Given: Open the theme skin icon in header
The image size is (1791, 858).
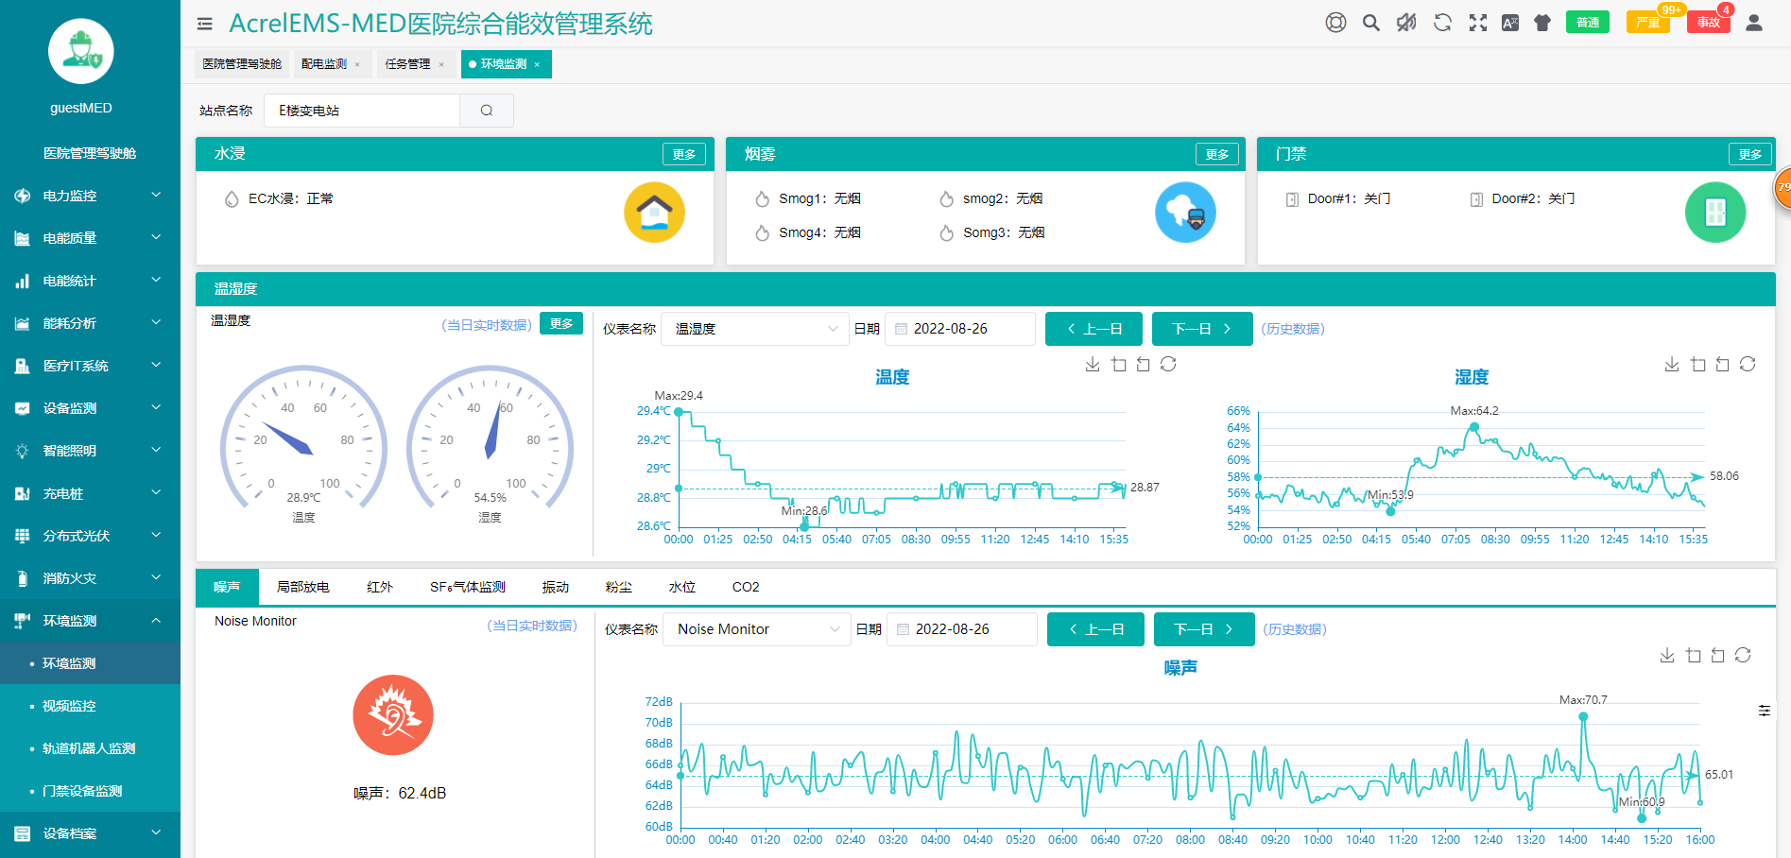Looking at the screenshot, I should [x=1541, y=22].
